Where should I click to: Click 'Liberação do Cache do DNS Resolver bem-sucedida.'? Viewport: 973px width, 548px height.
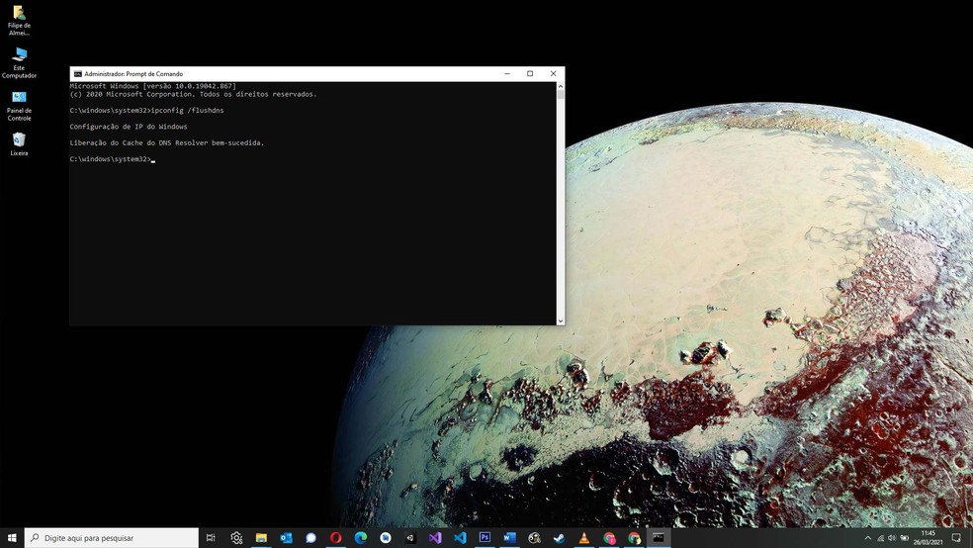pos(167,142)
